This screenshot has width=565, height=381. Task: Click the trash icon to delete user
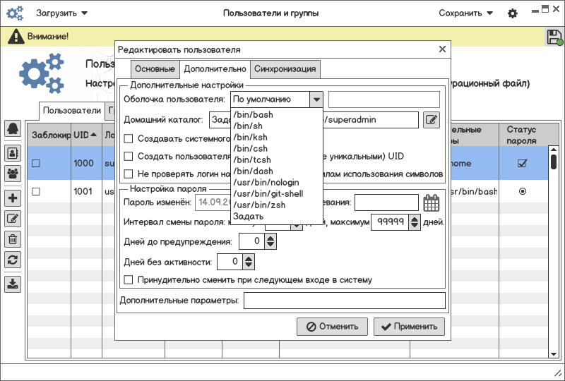[13, 239]
